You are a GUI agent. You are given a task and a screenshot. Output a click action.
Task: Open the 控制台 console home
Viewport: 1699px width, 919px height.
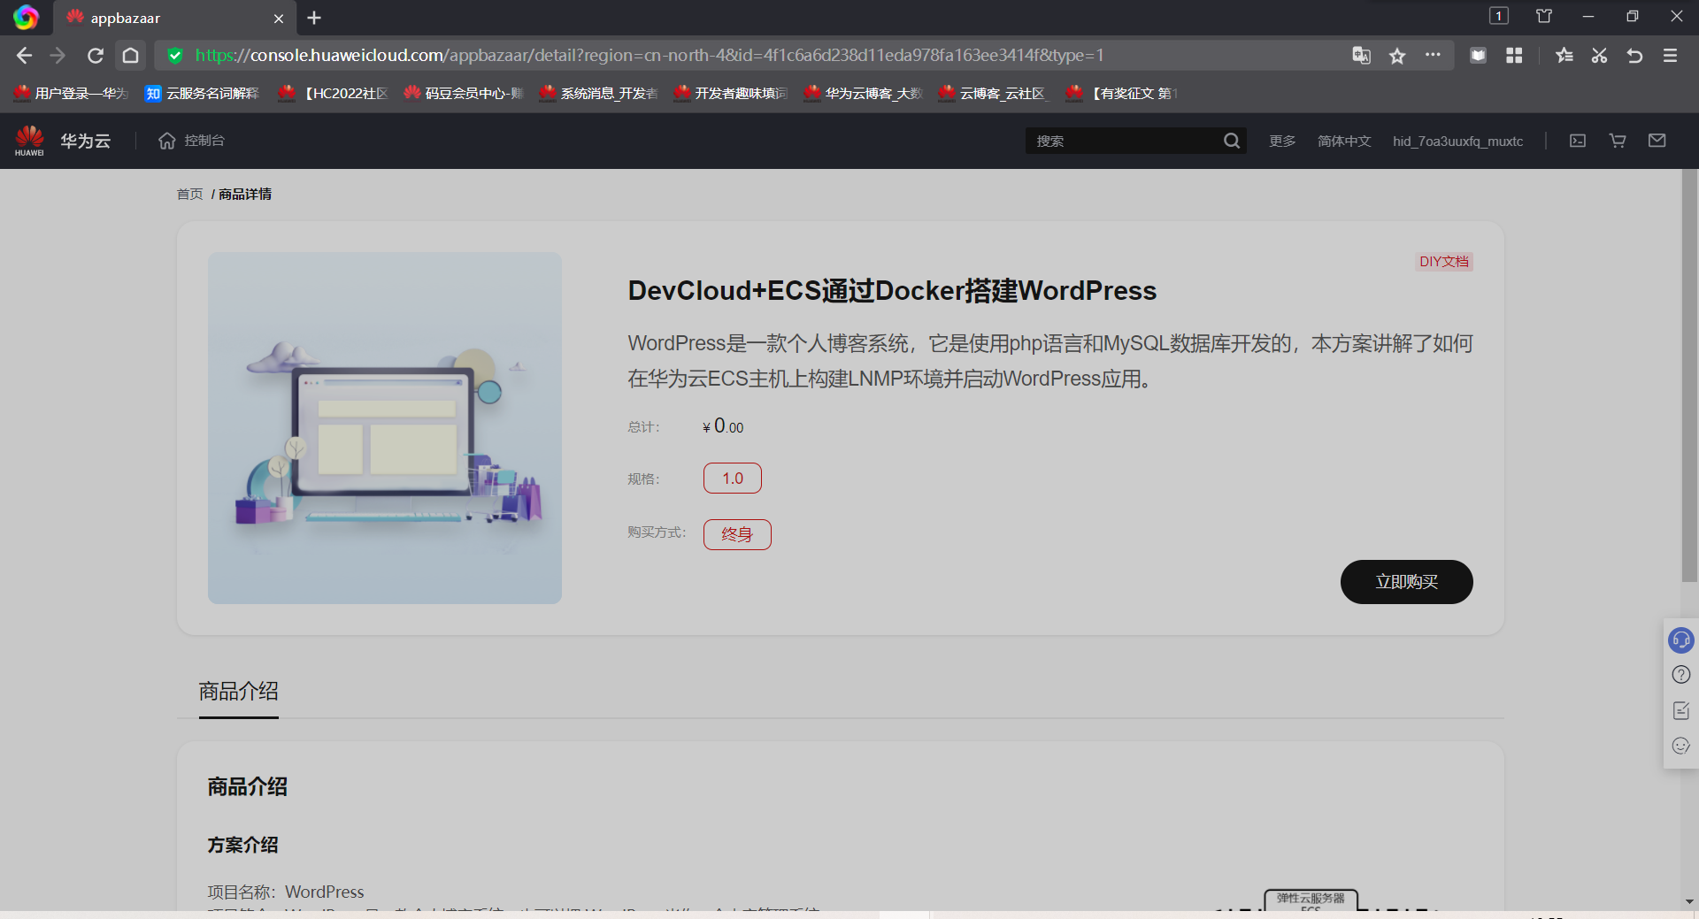click(x=191, y=141)
